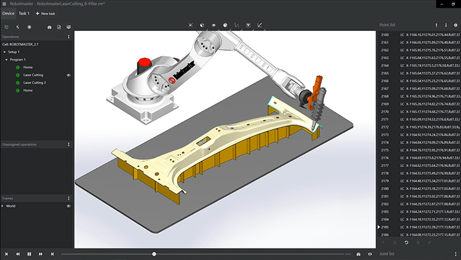This screenshot has width=461, height=260.
Task: Select point 2172 in Point list
Action: tap(419, 127)
